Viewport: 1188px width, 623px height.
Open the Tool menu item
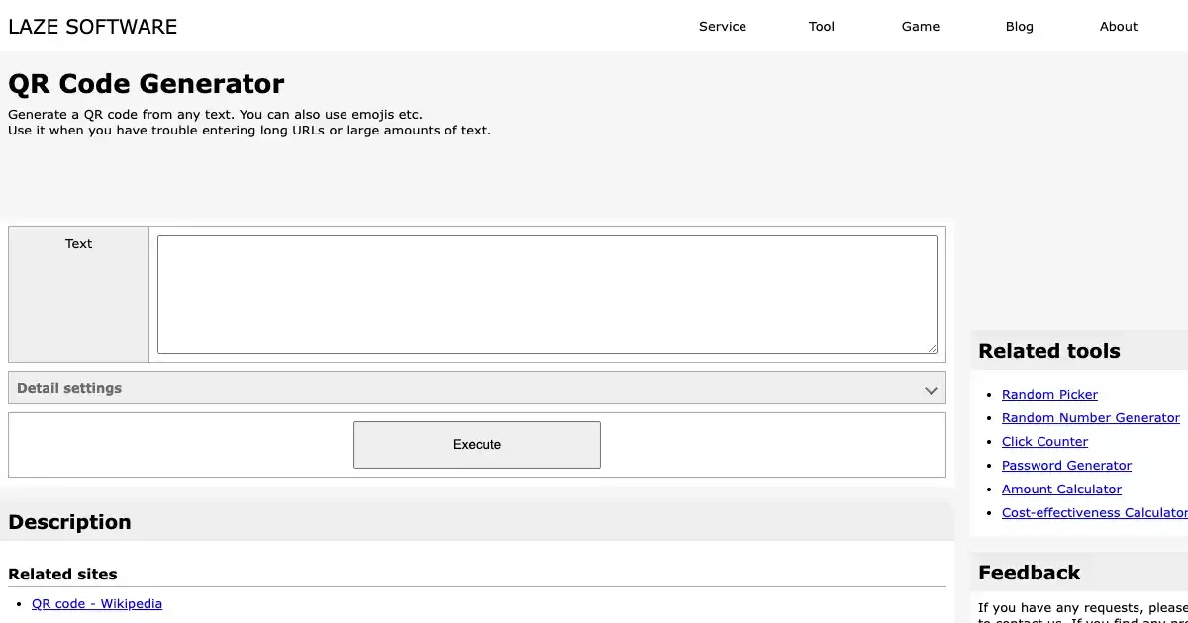[821, 27]
